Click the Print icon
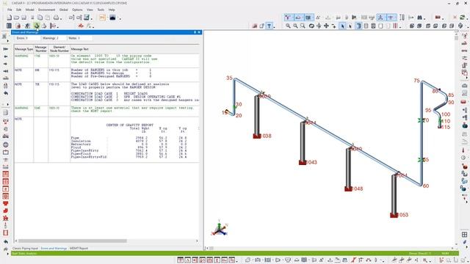Viewport: 470px width, 264px height. pyautogui.click(x=56, y=18)
